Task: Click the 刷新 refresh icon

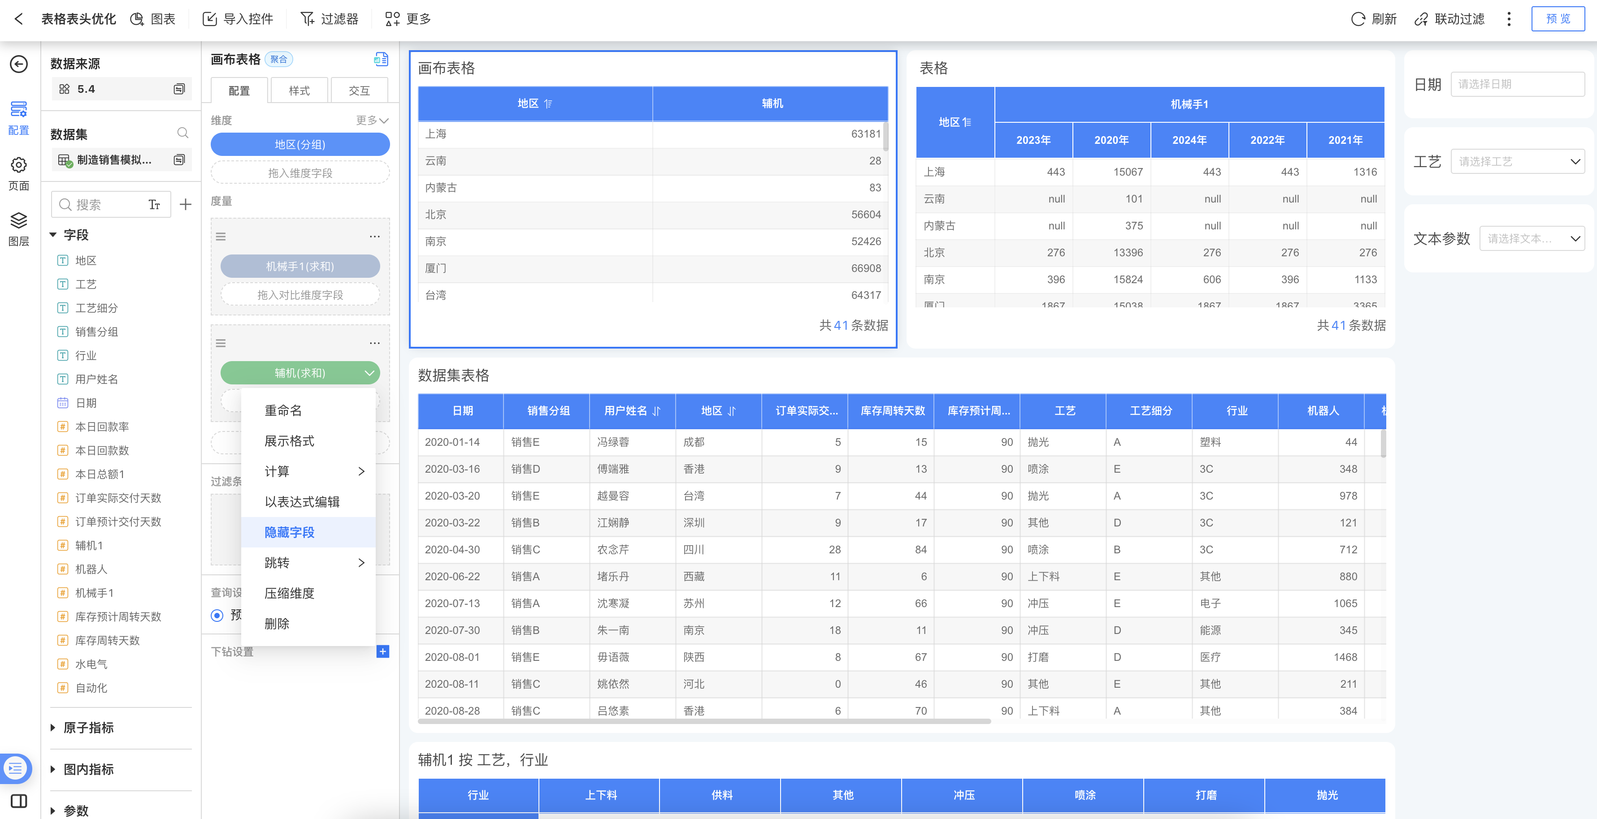Action: (x=1358, y=18)
